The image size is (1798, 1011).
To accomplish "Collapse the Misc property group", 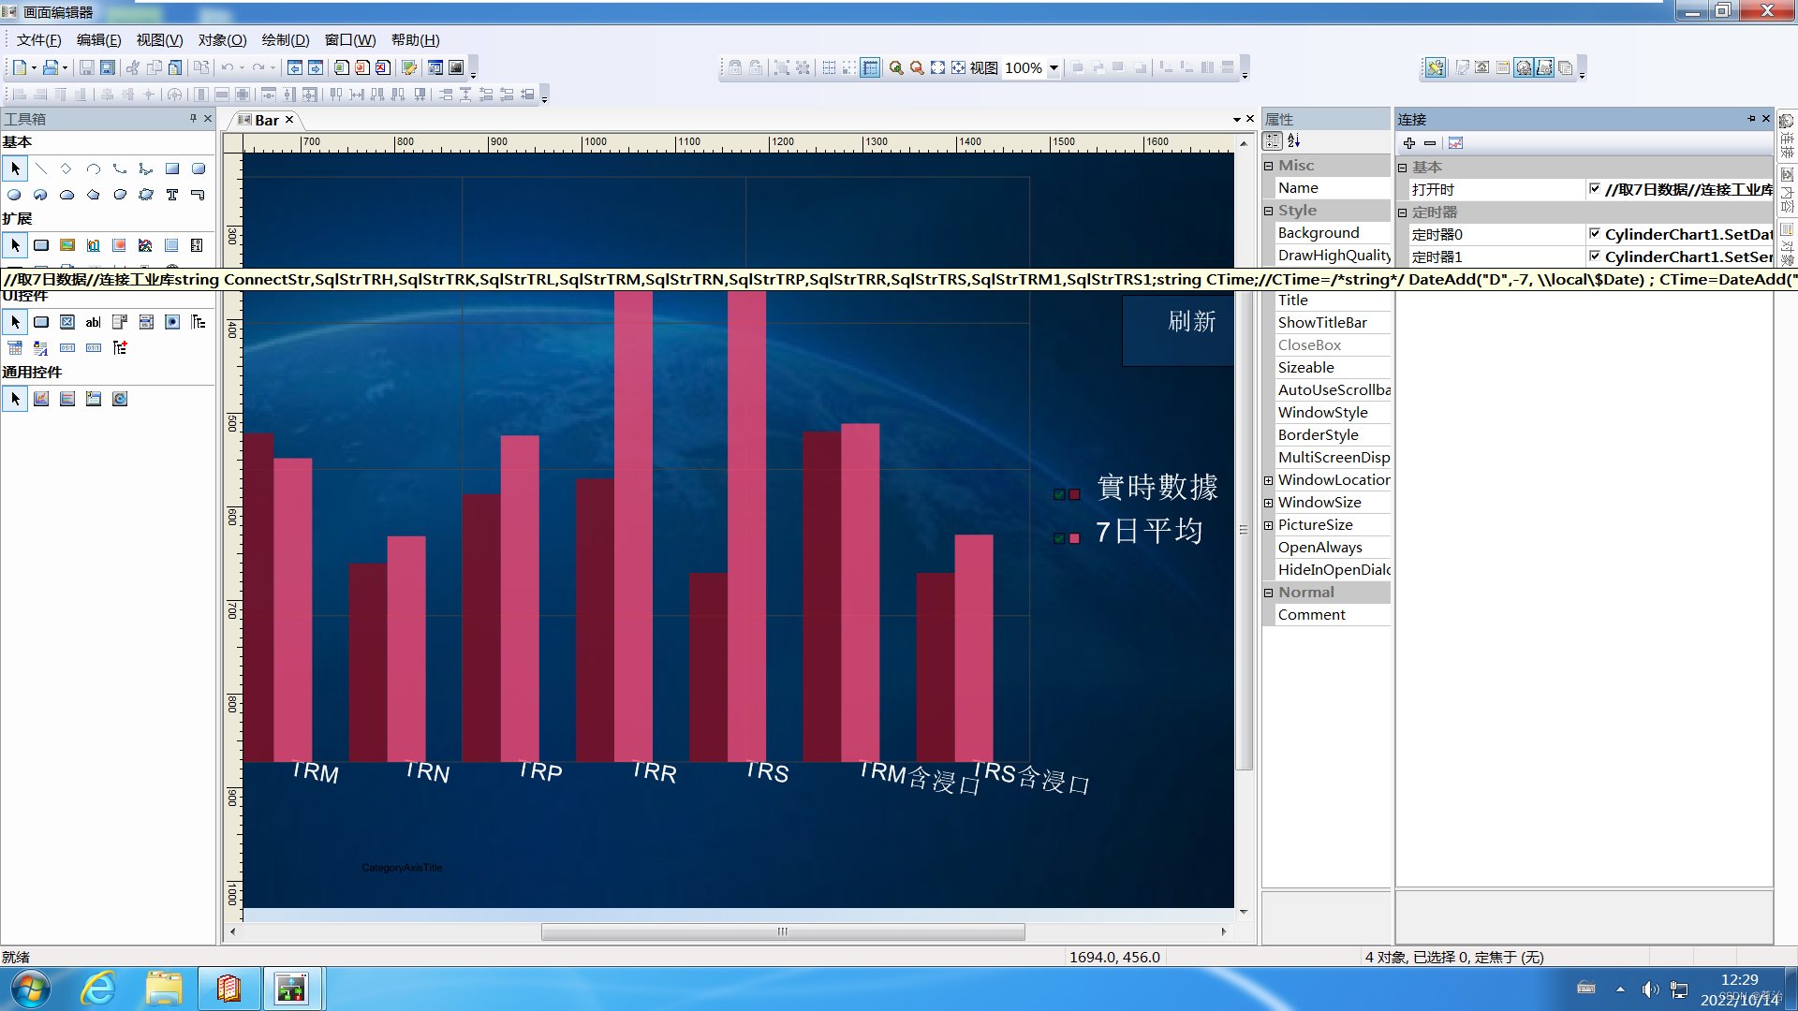I will 1269,166.
